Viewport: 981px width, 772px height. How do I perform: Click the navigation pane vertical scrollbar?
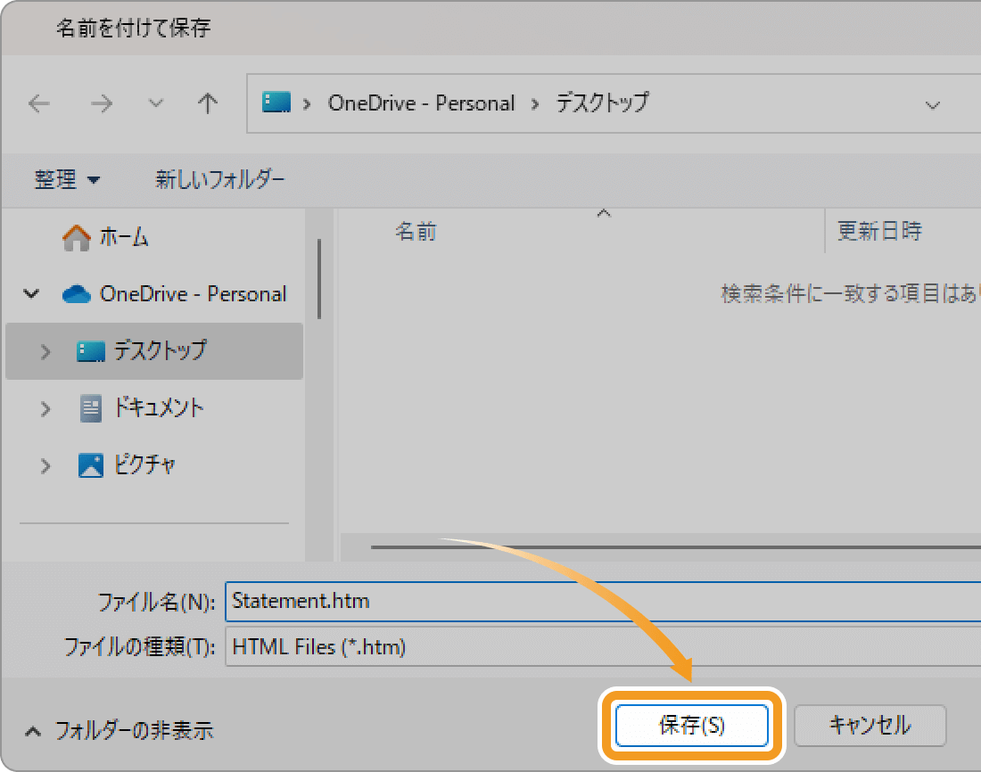[x=319, y=279]
